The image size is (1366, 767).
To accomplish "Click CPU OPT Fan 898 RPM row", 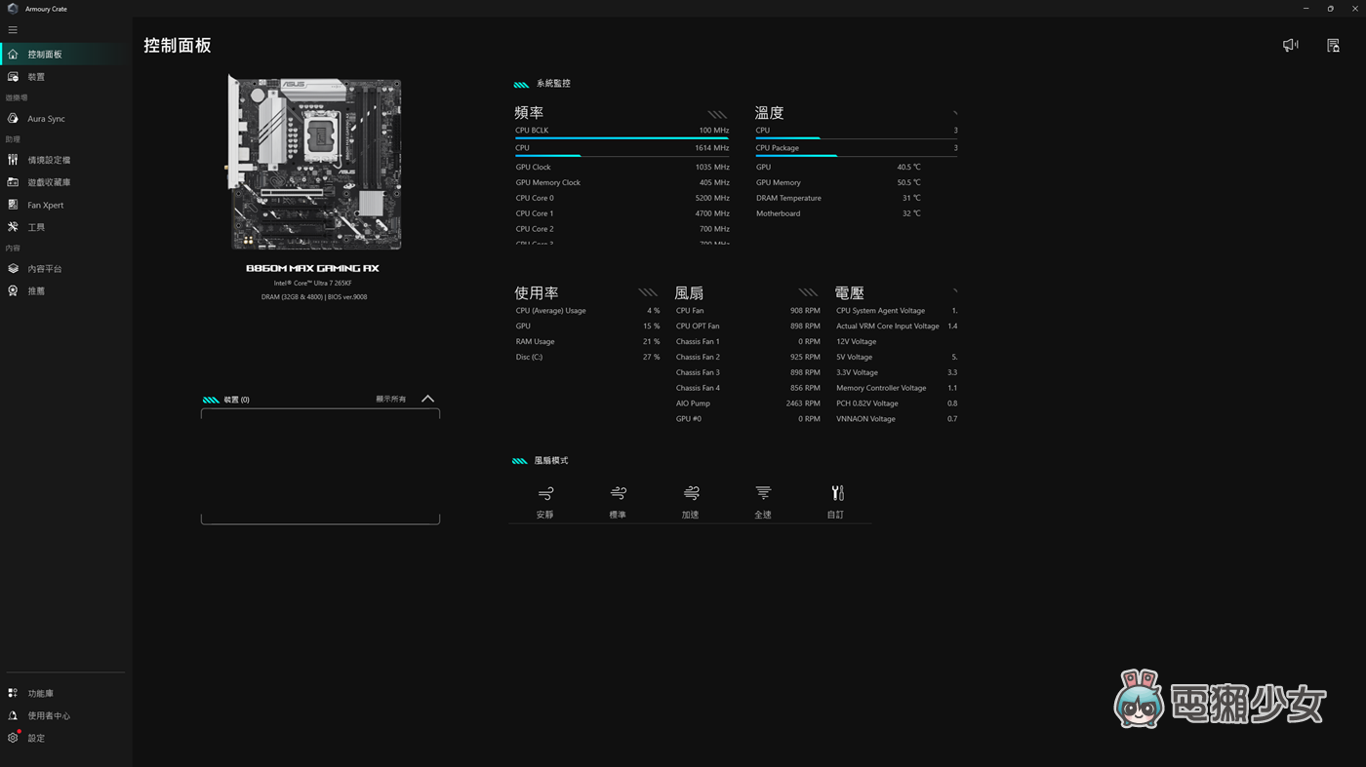I will tap(747, 326).
